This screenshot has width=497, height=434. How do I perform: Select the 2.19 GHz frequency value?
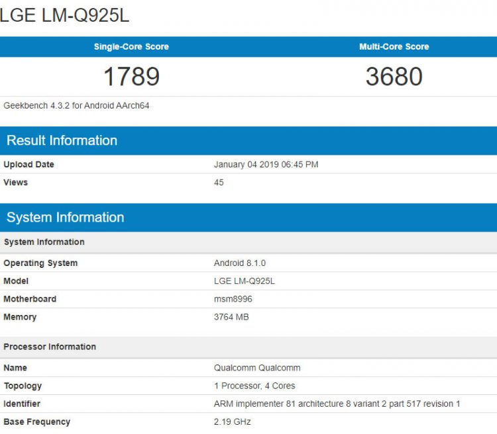pos(233,422)
